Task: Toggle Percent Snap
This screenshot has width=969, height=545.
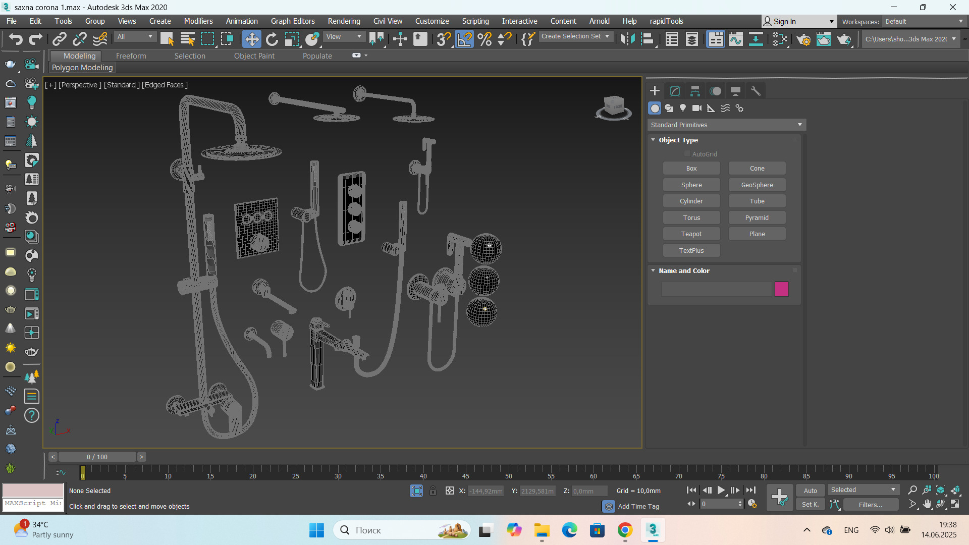Action: point(484,39)
